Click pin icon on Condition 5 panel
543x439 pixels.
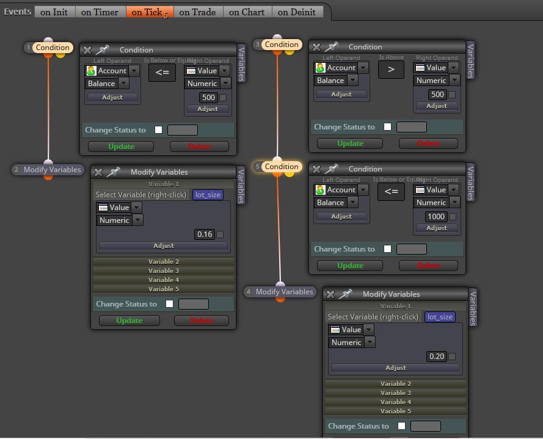pos(332,169)
